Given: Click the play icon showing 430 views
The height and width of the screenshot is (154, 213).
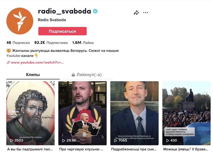Looking at the screenshot, I should point(168,140).
